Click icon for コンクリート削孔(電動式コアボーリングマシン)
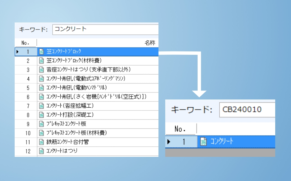Viewport: 291px width, 181px height. click(41, 79)
